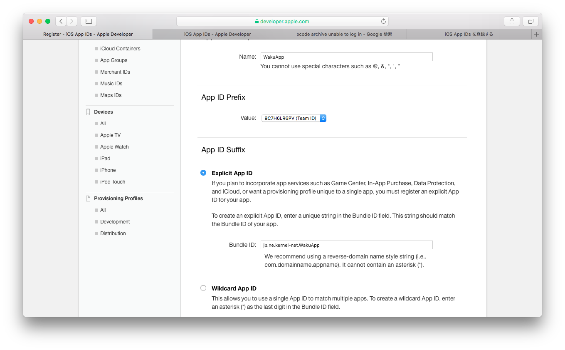Toggle the Safari sidebar button
The height and width of the screenshot is (350, 565).
(x=89, y=21)
